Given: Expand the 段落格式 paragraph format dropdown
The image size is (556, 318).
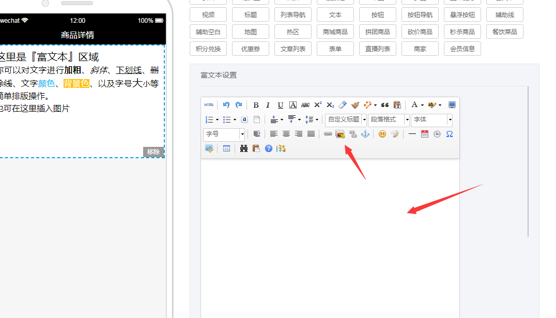Looking at the screenshot, I should click(389, 119).
